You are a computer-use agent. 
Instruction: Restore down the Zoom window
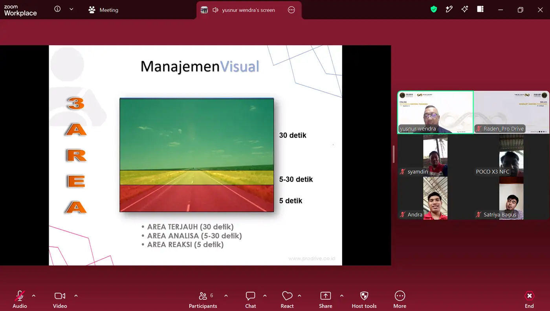[x=520, y=10]
